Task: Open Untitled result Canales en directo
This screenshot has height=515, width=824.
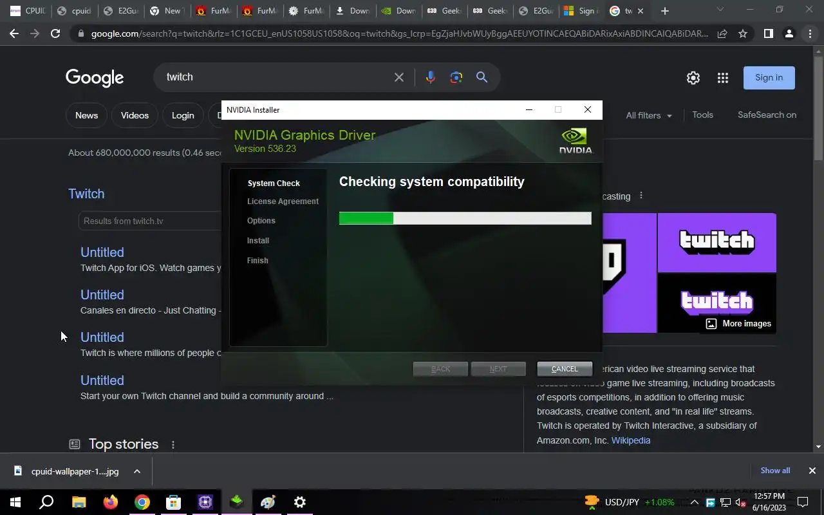Action: point(102,295)
